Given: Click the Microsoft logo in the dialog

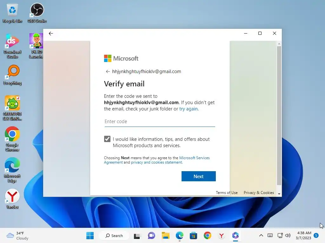Looking at the screenshot, I should click(121, 59).
